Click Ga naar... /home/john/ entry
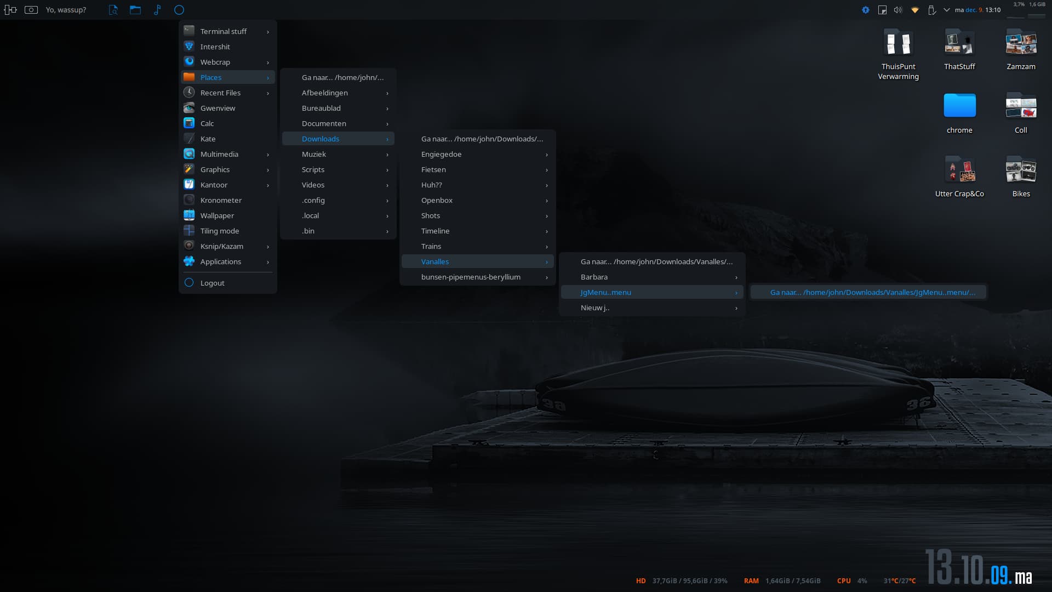 tap(338, 77)
